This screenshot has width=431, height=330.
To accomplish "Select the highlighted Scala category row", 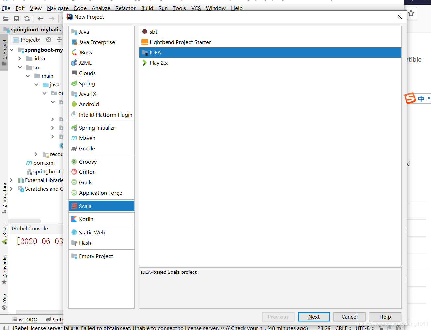I will pyautogui.click(x=101, y=206).
